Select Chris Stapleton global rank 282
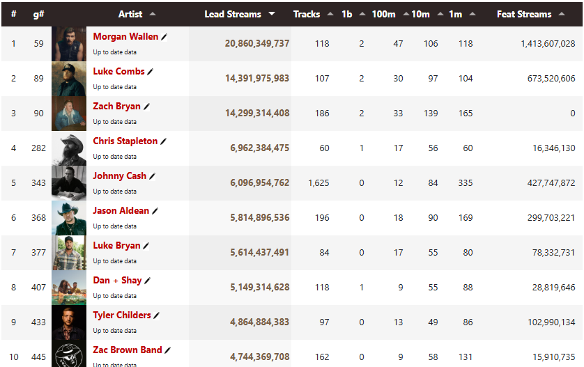This screenshot has height=367, width=584. [x=39, y=148]
